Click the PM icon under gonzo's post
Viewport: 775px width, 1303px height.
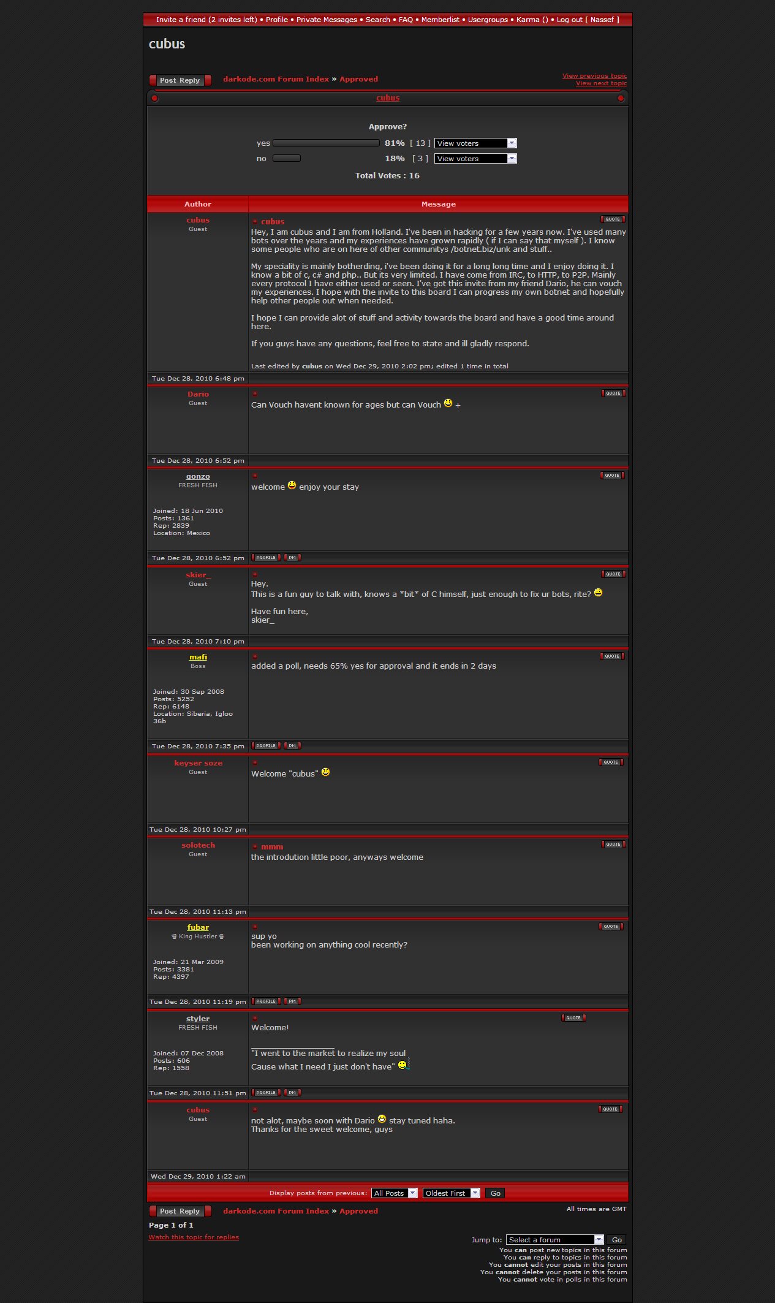[292, 558]
